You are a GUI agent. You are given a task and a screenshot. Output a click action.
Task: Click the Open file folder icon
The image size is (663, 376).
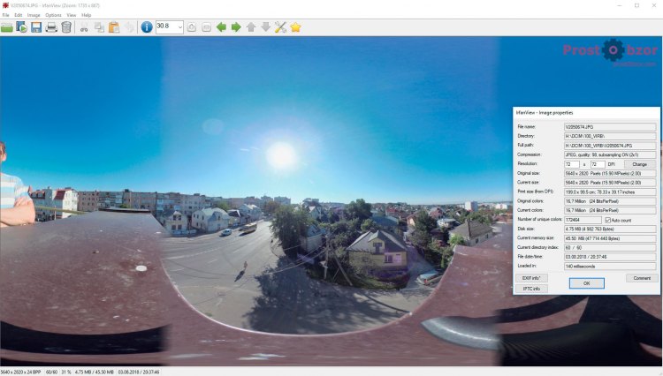click(7, 28)
